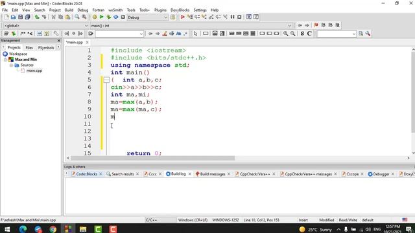The image size is (415, 233).
Task: Click the vertical scrollbar of the editor
Action: (413, 93)
